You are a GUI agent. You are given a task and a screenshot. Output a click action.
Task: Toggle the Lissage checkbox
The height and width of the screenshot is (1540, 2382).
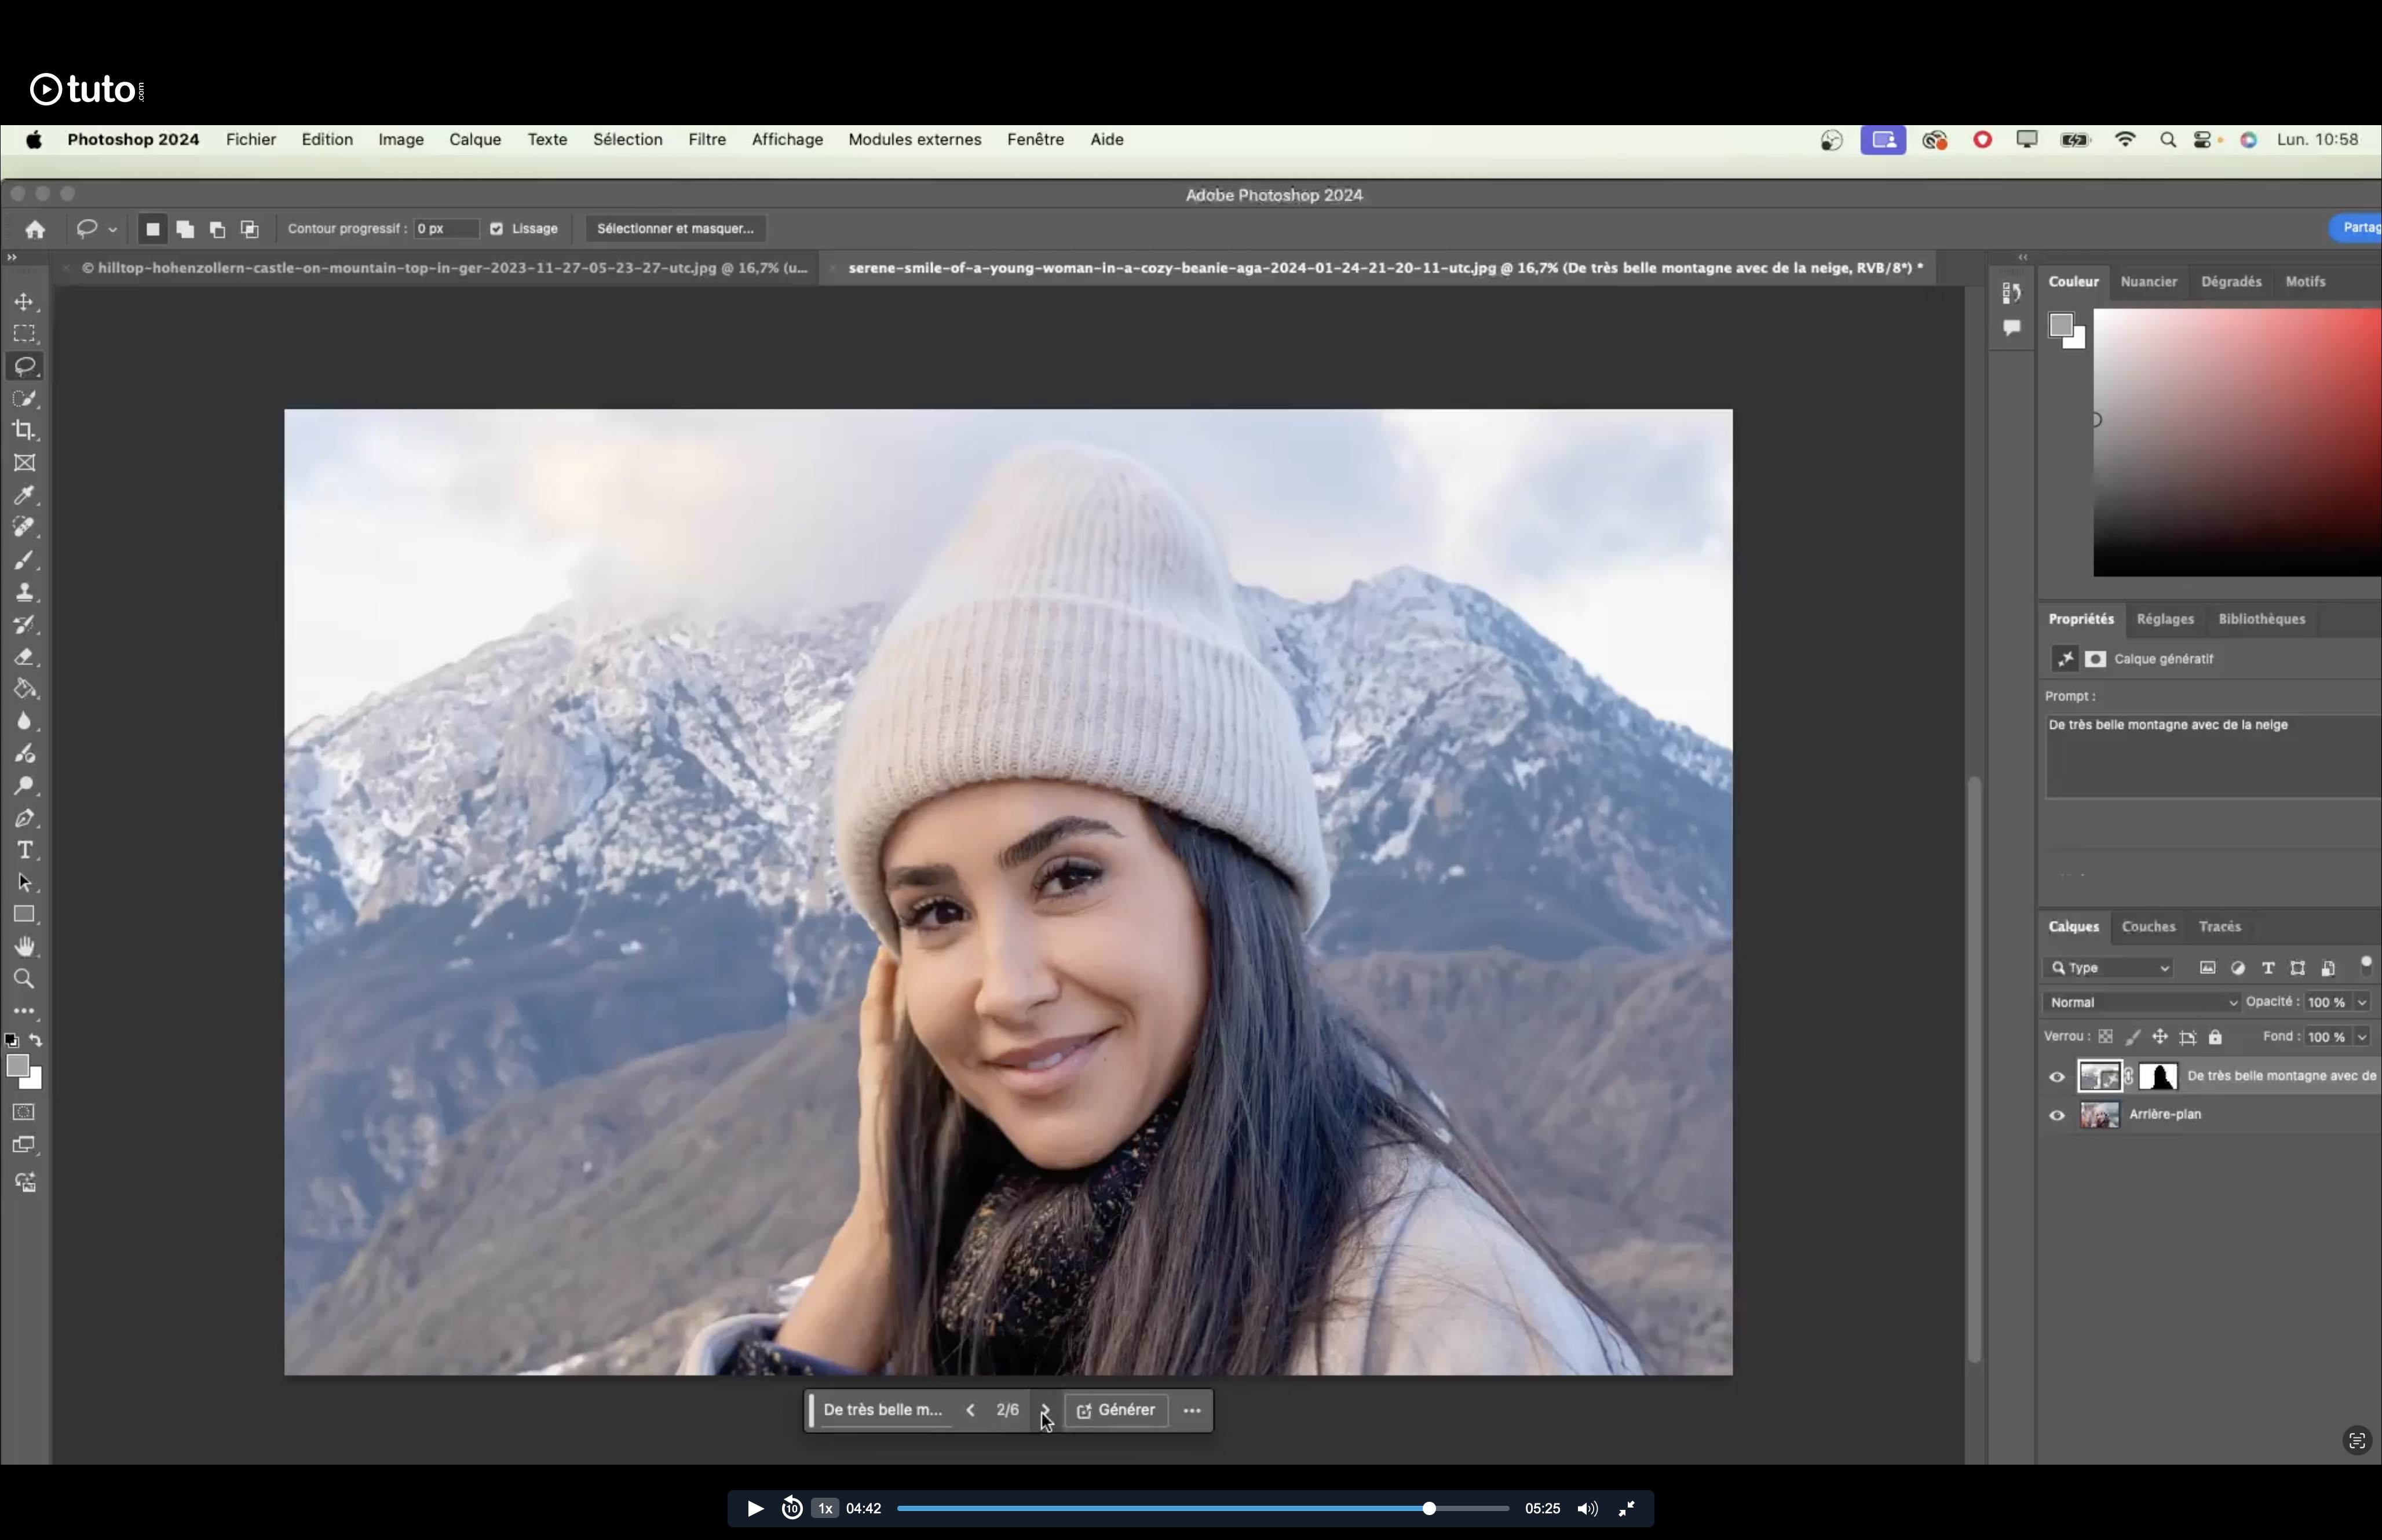click(x=497, y=229)
